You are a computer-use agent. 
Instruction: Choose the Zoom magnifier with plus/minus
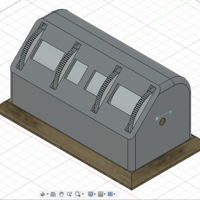click(x=69, y=194)
